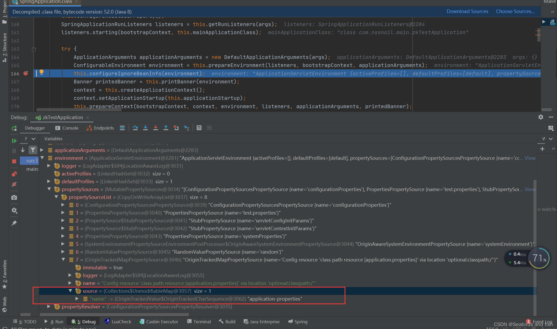Open the Evaluate Expression calculator icon
This screenshot has width=557, height=329.
point(199,128)
